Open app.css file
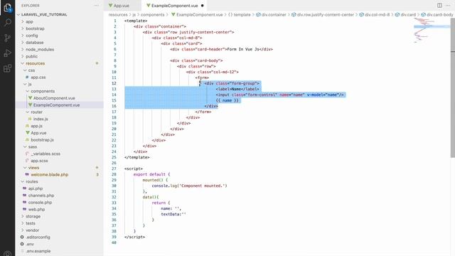The image size is (455, 256). point(38,78)
